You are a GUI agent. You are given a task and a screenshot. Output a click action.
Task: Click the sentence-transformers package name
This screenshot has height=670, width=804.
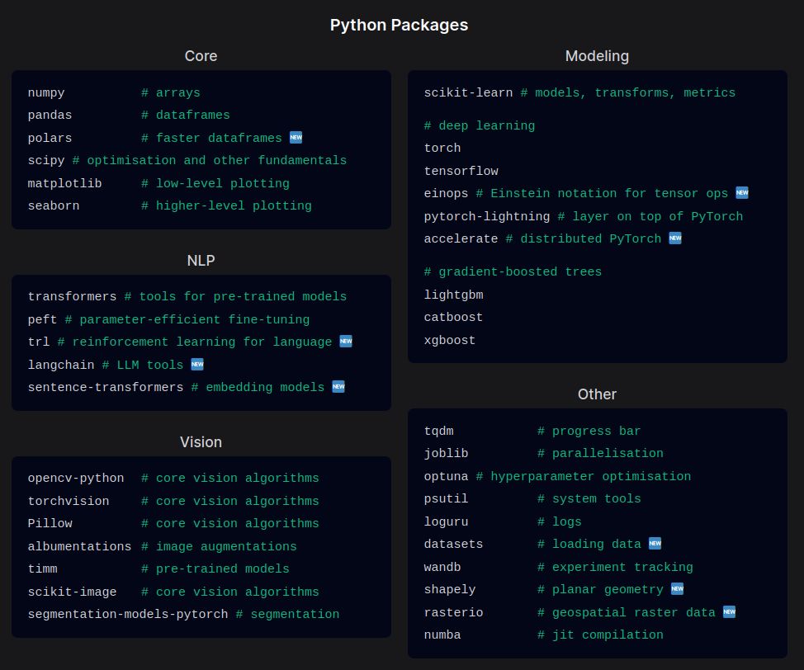[106, 388]
